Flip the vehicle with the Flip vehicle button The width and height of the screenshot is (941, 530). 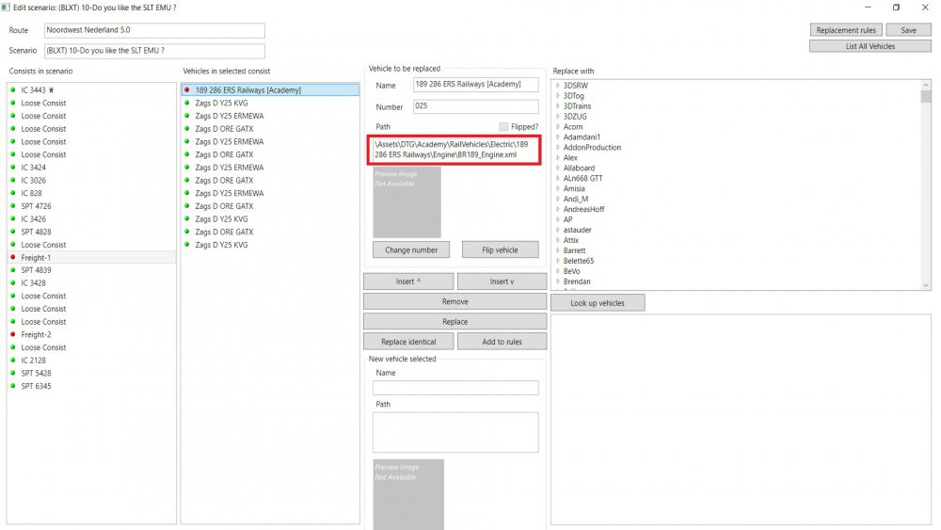point(500,249)
